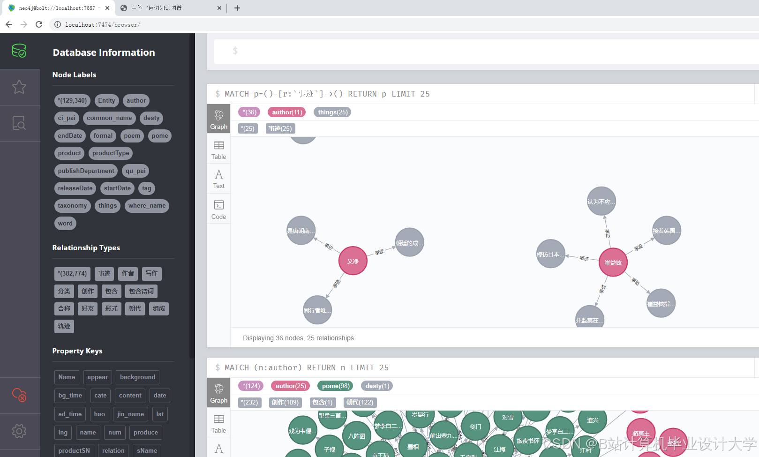Close the second browser tab
The image size is (759, 457).
(219, 8)
